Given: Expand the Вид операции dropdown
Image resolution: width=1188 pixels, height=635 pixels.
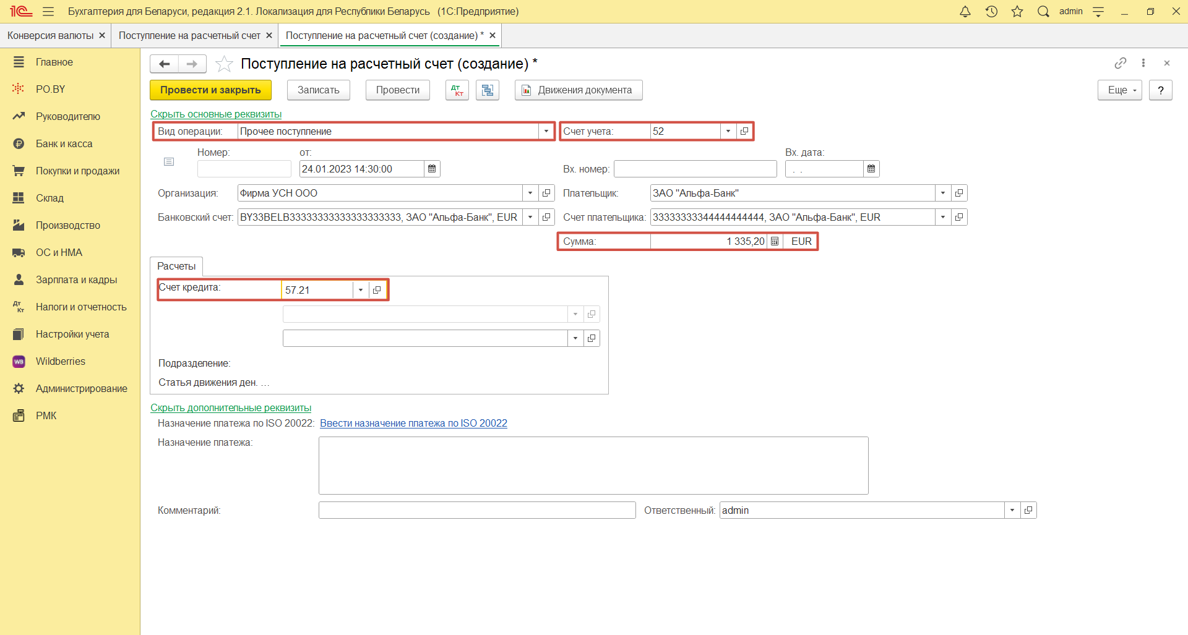Looking at the screenshot, I should (546, 131).
